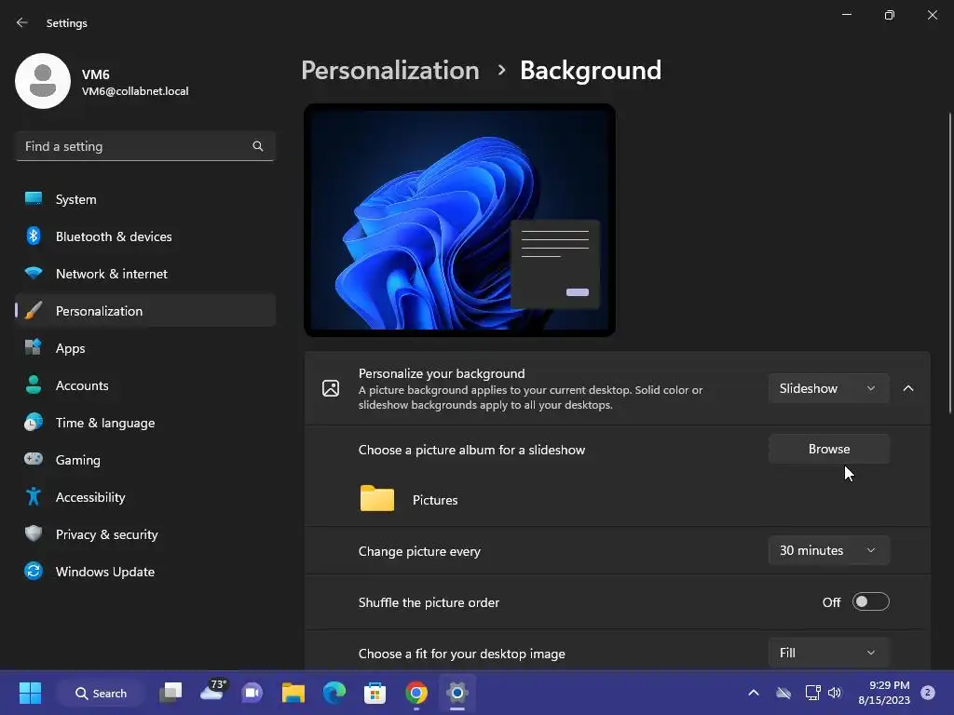This screenshot has width=954, height=715.
Task: Open Google Chrome from the taskbar
Action: [x=416, y=693]
